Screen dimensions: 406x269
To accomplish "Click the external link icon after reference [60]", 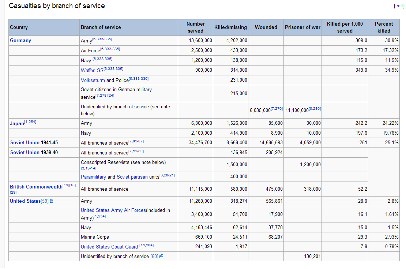I will coord(161,257).
